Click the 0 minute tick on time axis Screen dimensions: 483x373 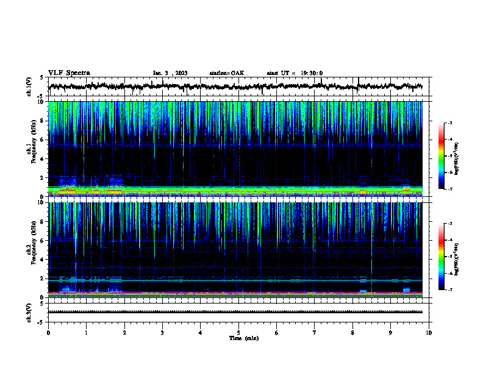click(48, 333)
